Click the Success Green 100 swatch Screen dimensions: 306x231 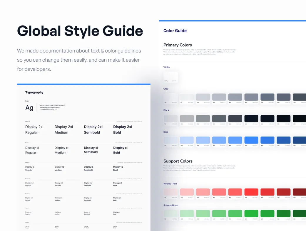point(187,213)
